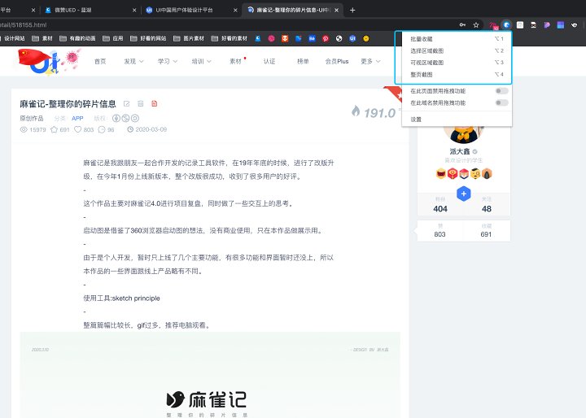Open 图片素材 bookmark folder
Screen dimensions: 586x418
(x=189, y=38)
